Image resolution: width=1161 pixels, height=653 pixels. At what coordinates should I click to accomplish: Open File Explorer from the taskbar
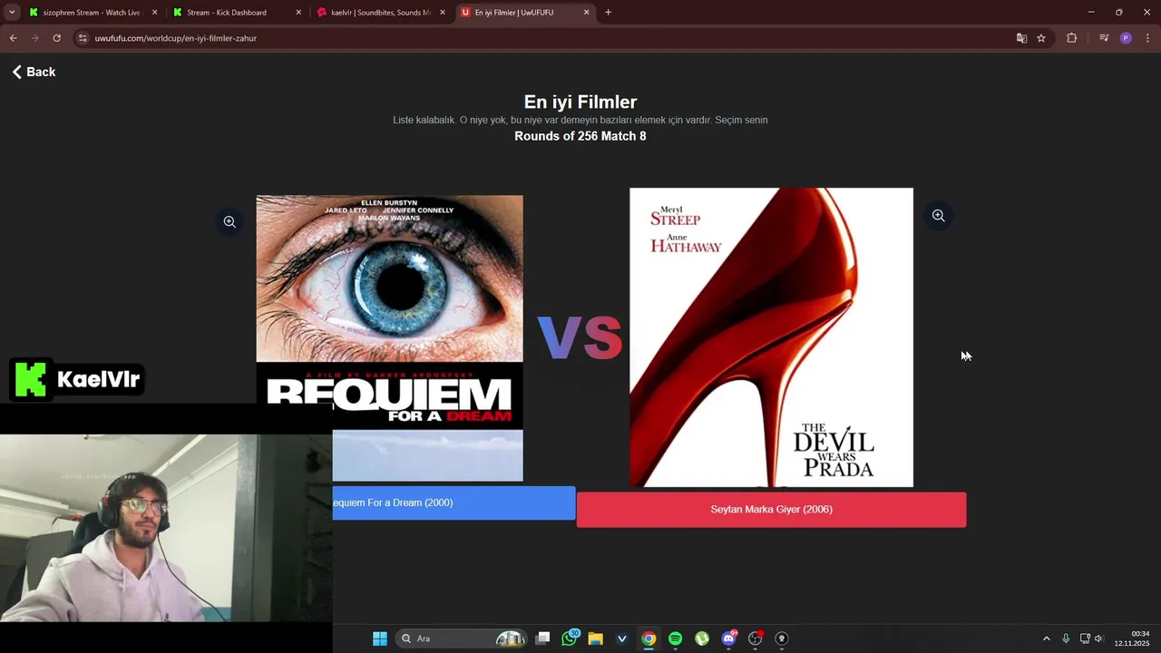coord(595,638)
